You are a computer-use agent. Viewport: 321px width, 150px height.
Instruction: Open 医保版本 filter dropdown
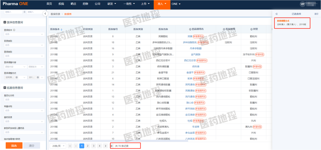coord(24,34)
